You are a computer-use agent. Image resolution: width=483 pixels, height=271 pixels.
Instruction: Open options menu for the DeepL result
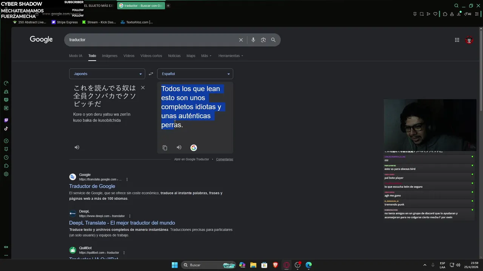point(130,216)
